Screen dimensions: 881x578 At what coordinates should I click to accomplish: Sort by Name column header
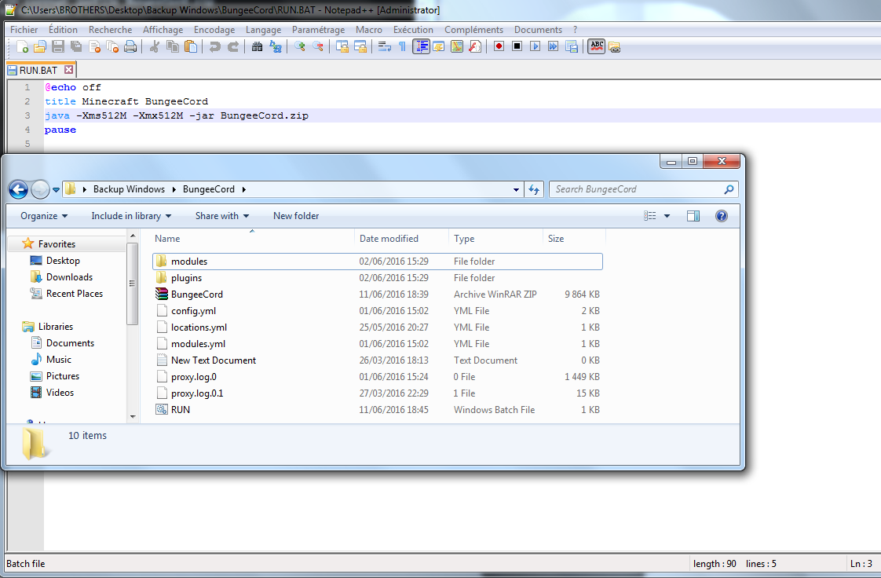[253, 238]
